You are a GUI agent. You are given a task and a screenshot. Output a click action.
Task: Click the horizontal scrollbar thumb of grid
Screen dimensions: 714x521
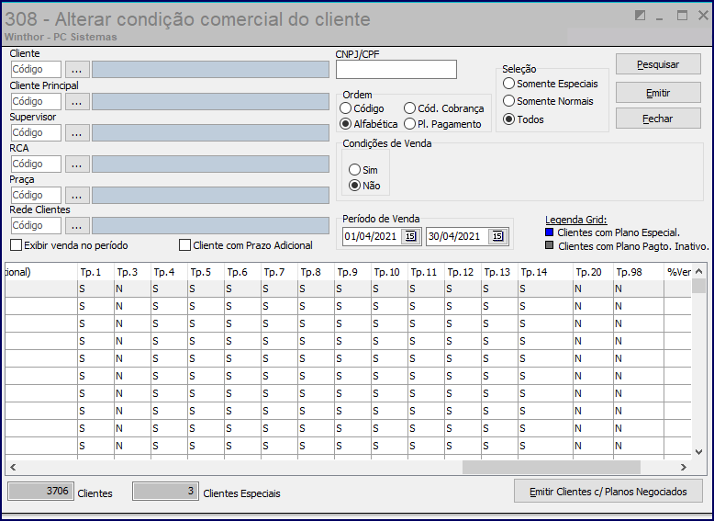pos(552,467)
